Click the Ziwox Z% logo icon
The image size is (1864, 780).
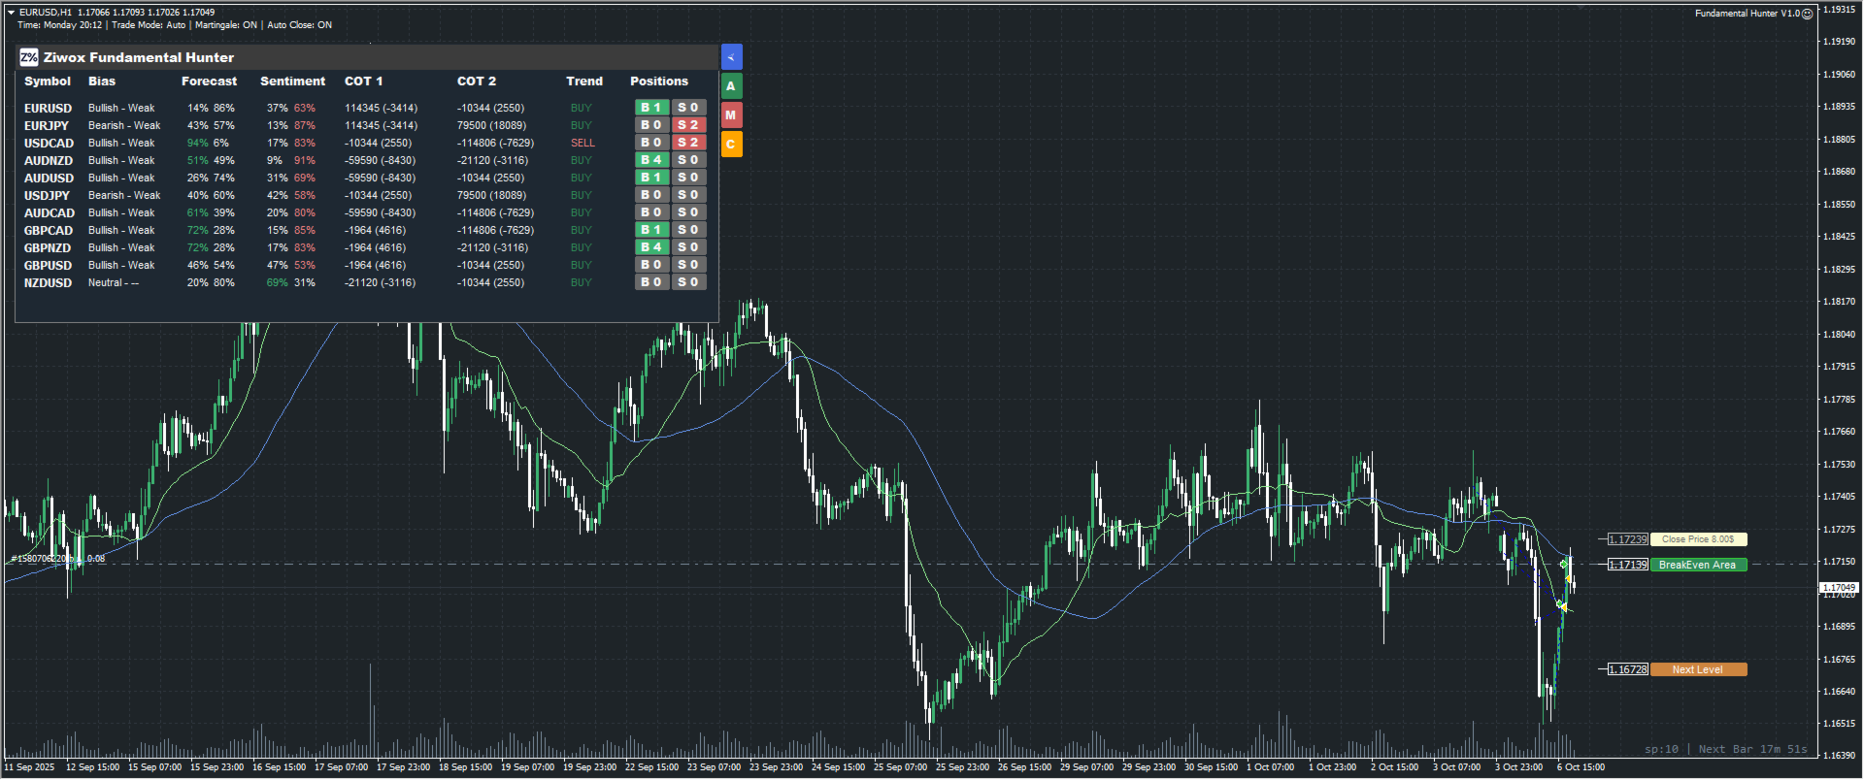tap(29, 57)
